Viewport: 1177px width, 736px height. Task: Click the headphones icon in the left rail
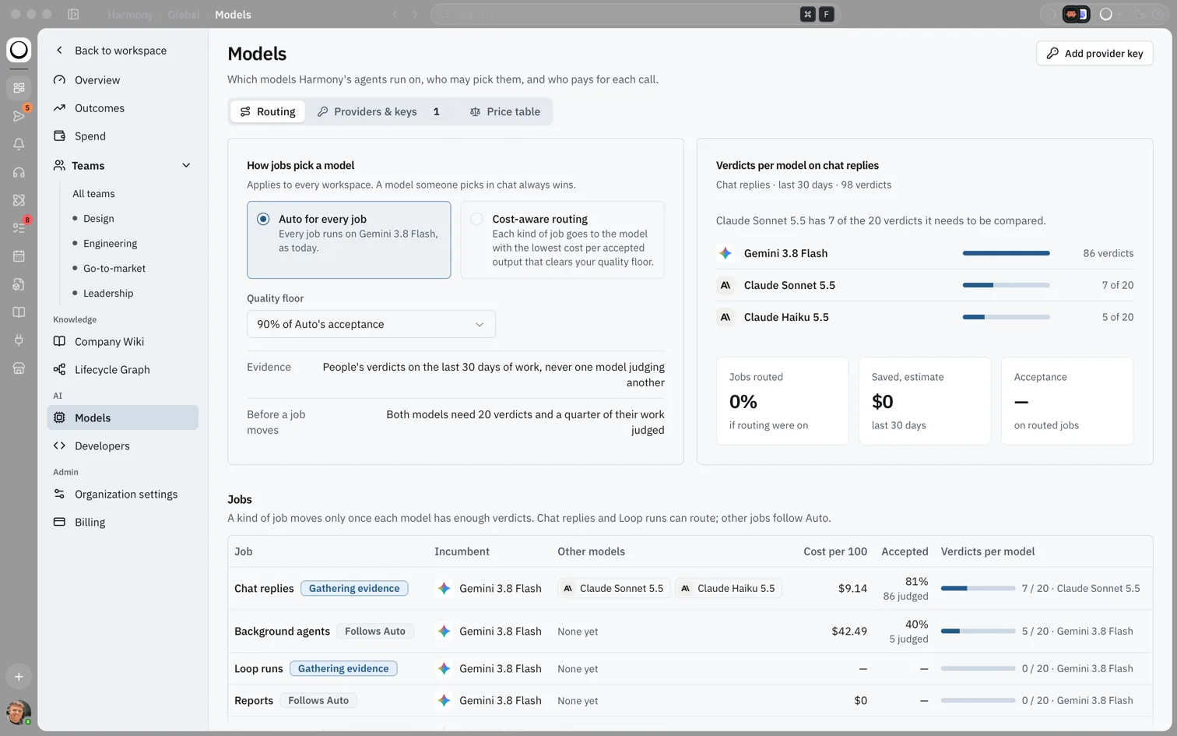click(x=19, y=172)
